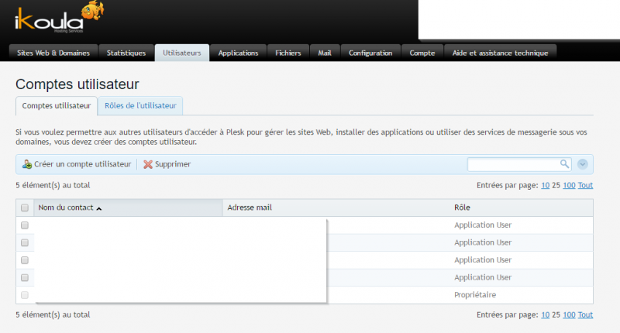This screenshot has height=333, width=620.
Task: Click Créer un compte utilisateur
Action: (82, 164)
